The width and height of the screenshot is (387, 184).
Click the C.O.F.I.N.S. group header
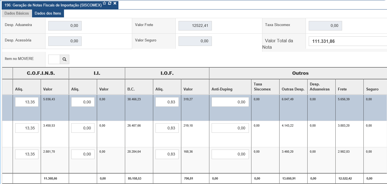[41, 73]
